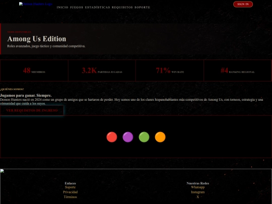
Task: Click the Roles avanzados subtitle text
Action: click(46, 46)
